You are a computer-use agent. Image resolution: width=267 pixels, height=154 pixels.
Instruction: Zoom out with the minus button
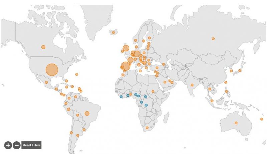tap(17, 145)
